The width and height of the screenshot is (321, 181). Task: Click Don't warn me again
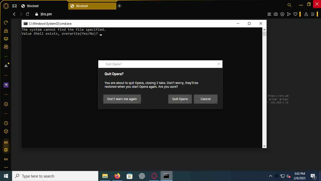tap(122, 99)
